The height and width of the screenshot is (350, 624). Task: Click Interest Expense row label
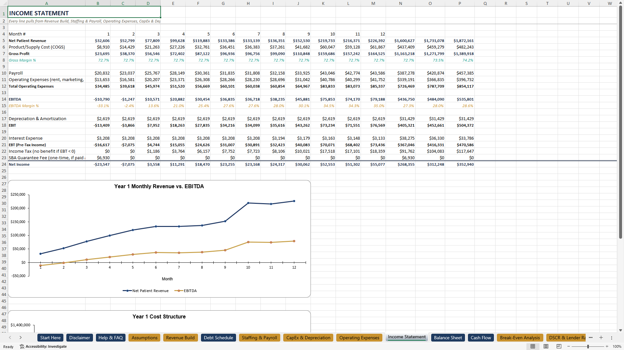(46, 138)
